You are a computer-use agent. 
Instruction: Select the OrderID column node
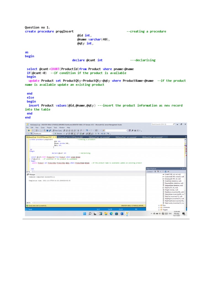tap(171, 174)
